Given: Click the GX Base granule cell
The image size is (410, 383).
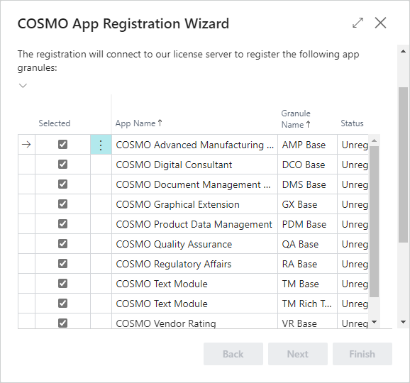Looking at the screenshot, I should [x=308, y=204].
